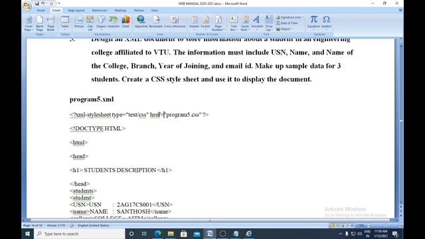Save the document from Quick Access toolbar

pos(37,3)
